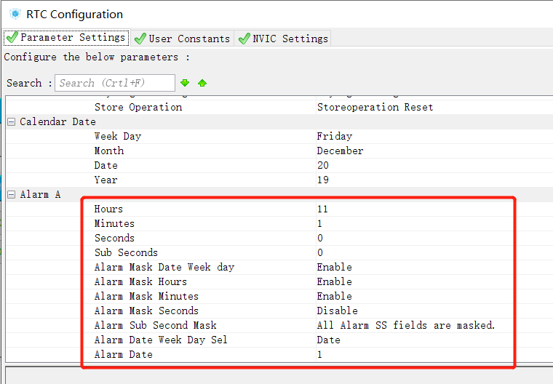Viewport: 553px width, 384px height.
Task: Open the All Alarm SS fields are masked value
Action: 406,325
